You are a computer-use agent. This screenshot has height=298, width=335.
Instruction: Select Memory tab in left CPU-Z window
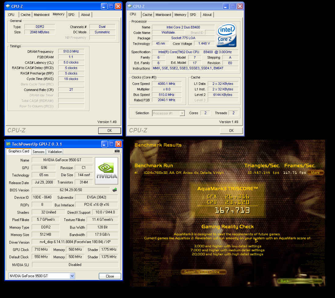pyautogui.click(x=59, y=14)
